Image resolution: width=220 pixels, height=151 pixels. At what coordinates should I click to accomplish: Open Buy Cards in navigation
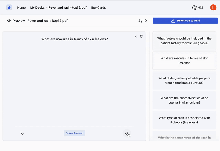(x=98, y=7)
